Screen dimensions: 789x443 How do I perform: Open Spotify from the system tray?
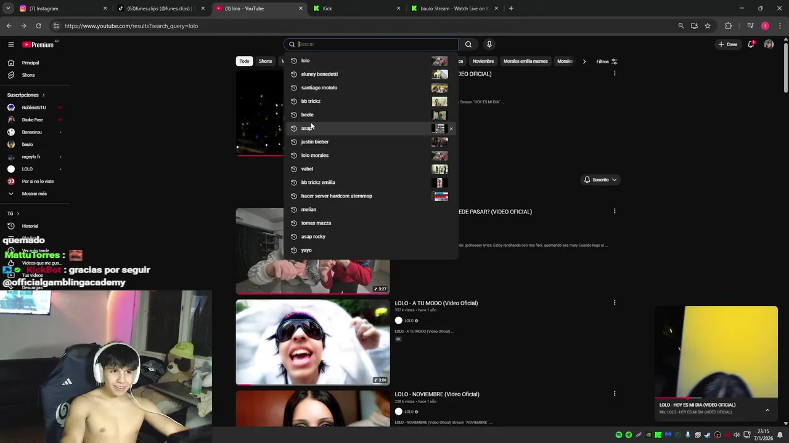coord(619,435)
